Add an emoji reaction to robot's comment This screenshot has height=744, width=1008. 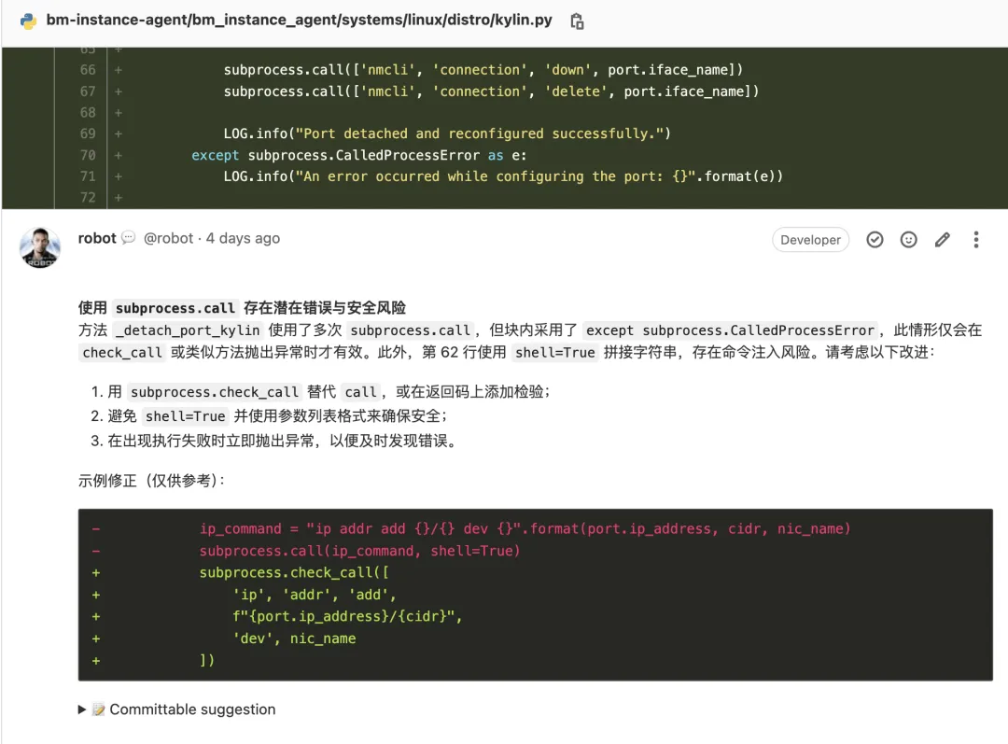(x=908, y=240)
